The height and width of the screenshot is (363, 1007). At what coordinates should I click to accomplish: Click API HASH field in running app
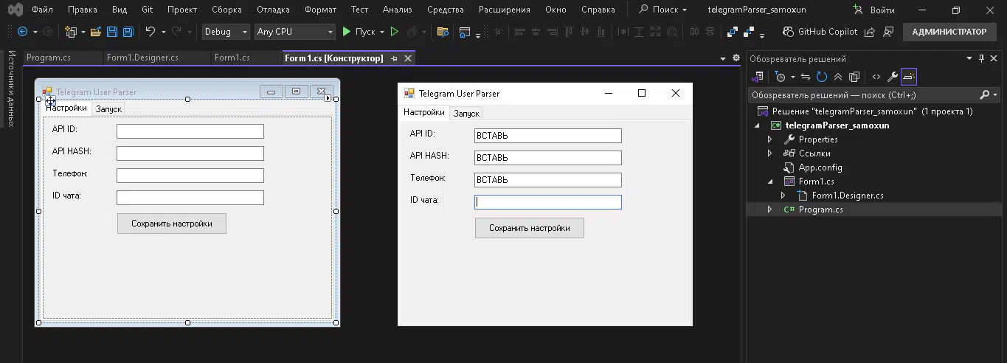[548, 158]
